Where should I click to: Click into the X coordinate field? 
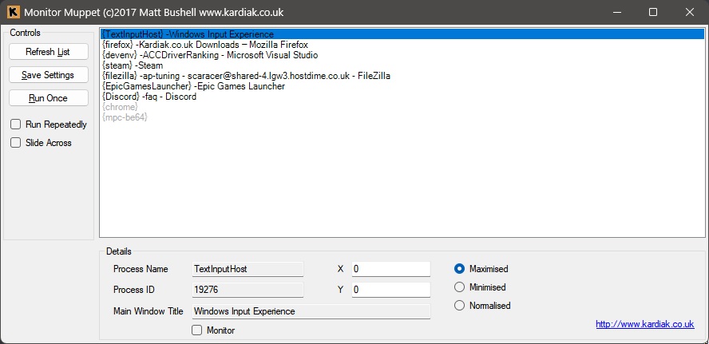coord(391,269)
